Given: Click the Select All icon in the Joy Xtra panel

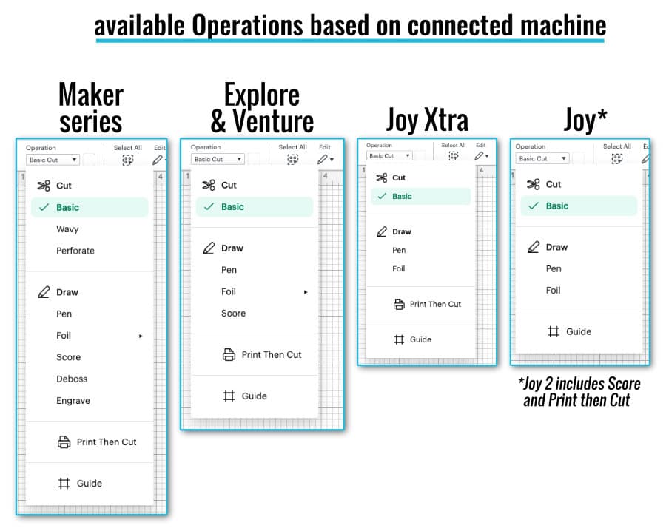Looking at the screenshot, I should coord(453,156).
